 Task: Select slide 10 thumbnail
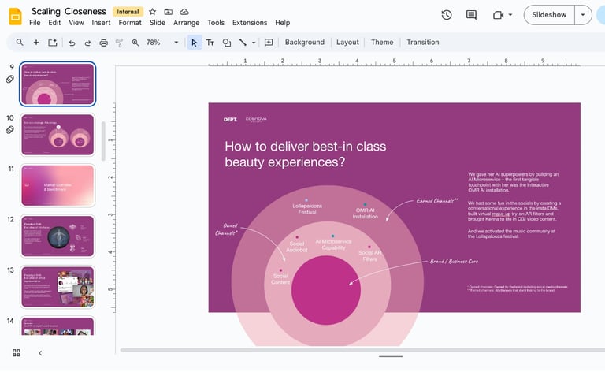tap(58, 135)
